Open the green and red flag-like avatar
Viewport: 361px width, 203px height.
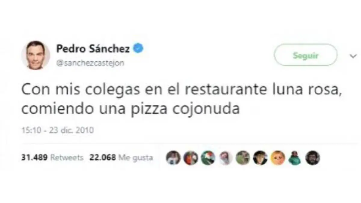(x=208, y=158)
